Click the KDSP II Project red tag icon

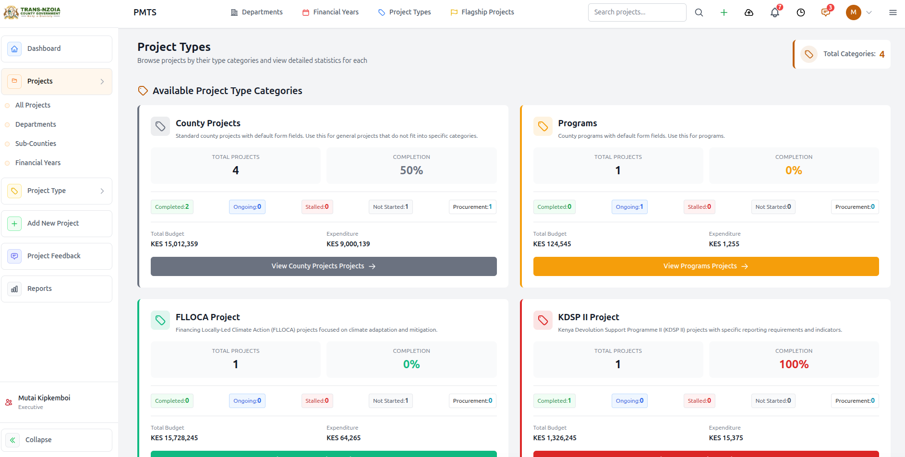pyautogui.click(x=543, y=320)
